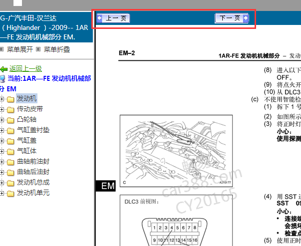This screenshot has width=301, height=246.
Task: Select the 气缸体 tree item
Action: [26, 151]
